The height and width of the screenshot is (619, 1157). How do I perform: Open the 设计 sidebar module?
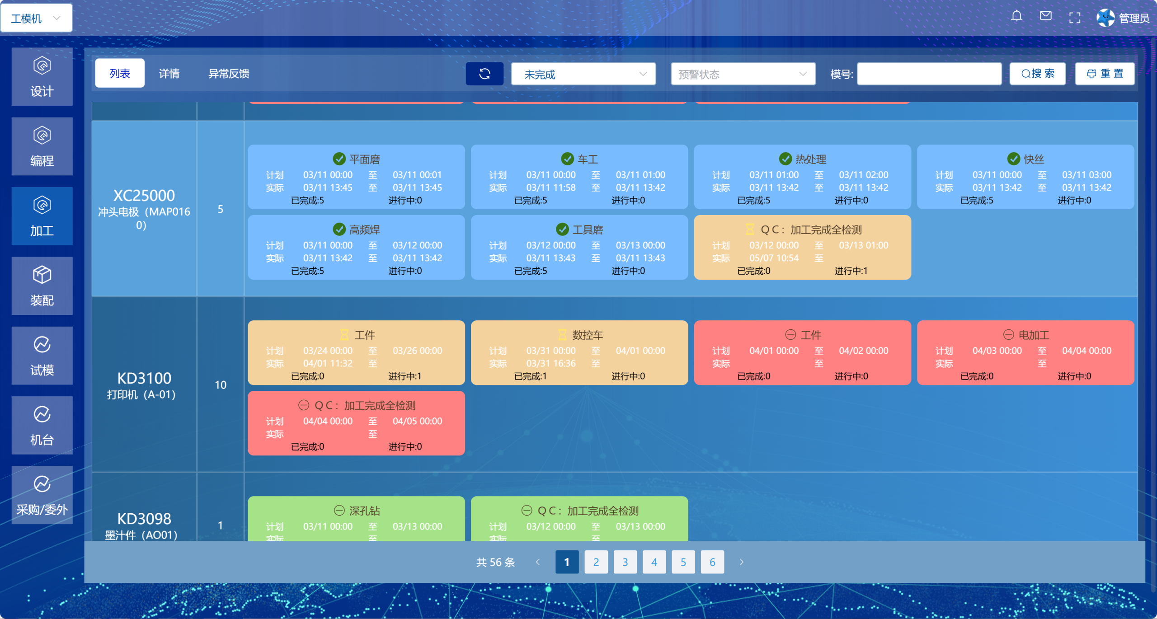pyautogui.click(x=42, y=77)
